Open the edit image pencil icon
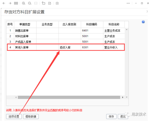149x121 pixels. [x=49, y=3]
